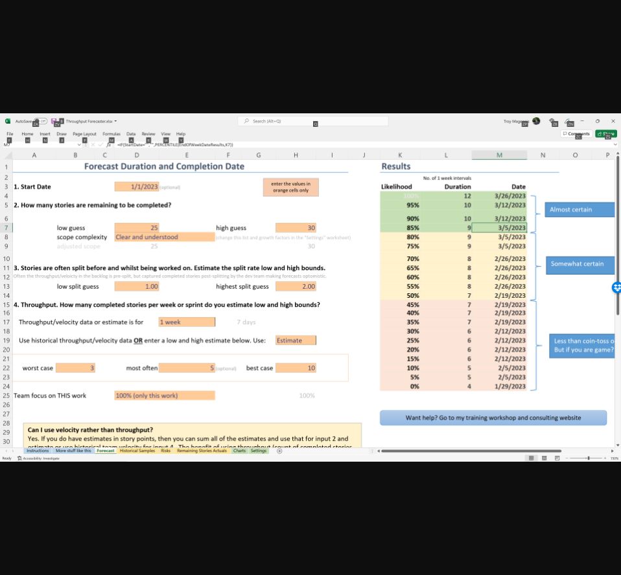Select column M header
The image size is (621, 575).
pyautogui.click(x=499, y=155)
